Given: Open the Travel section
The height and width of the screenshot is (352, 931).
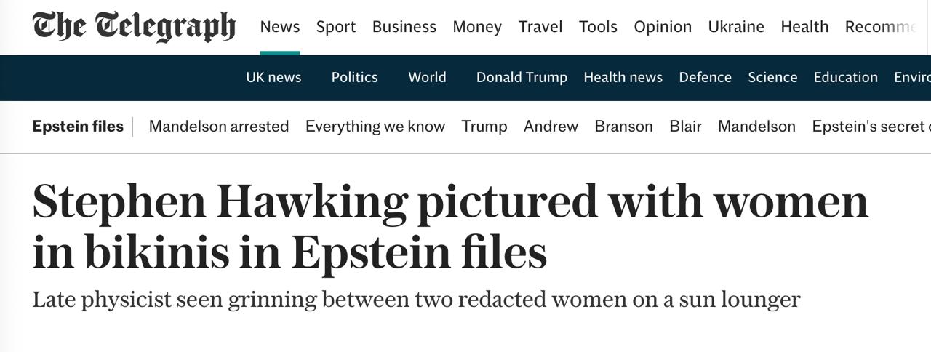Looking at the screenshot, I should 540,27.
